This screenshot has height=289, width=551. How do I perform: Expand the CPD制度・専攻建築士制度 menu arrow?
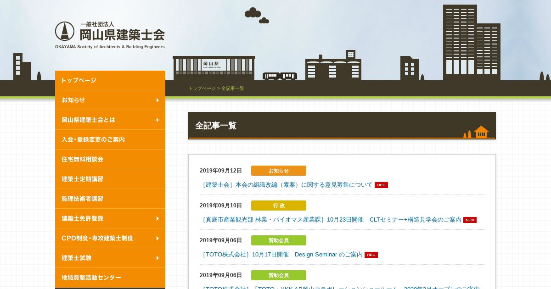[x=157, y=238]
